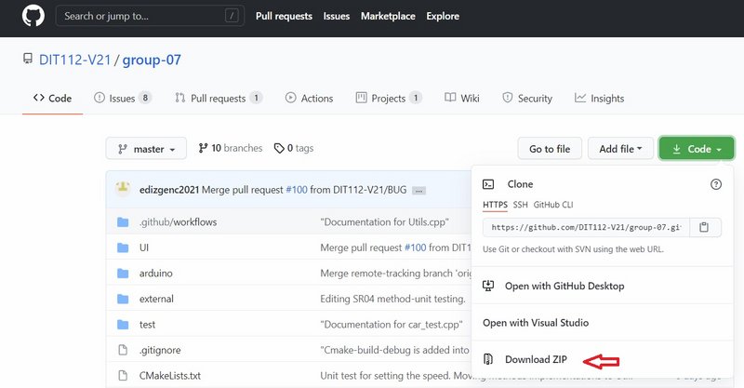The width and height of the screenshot is (744, 388).
Task: Open Marketplace in top navigation
Action: [388, 16]
